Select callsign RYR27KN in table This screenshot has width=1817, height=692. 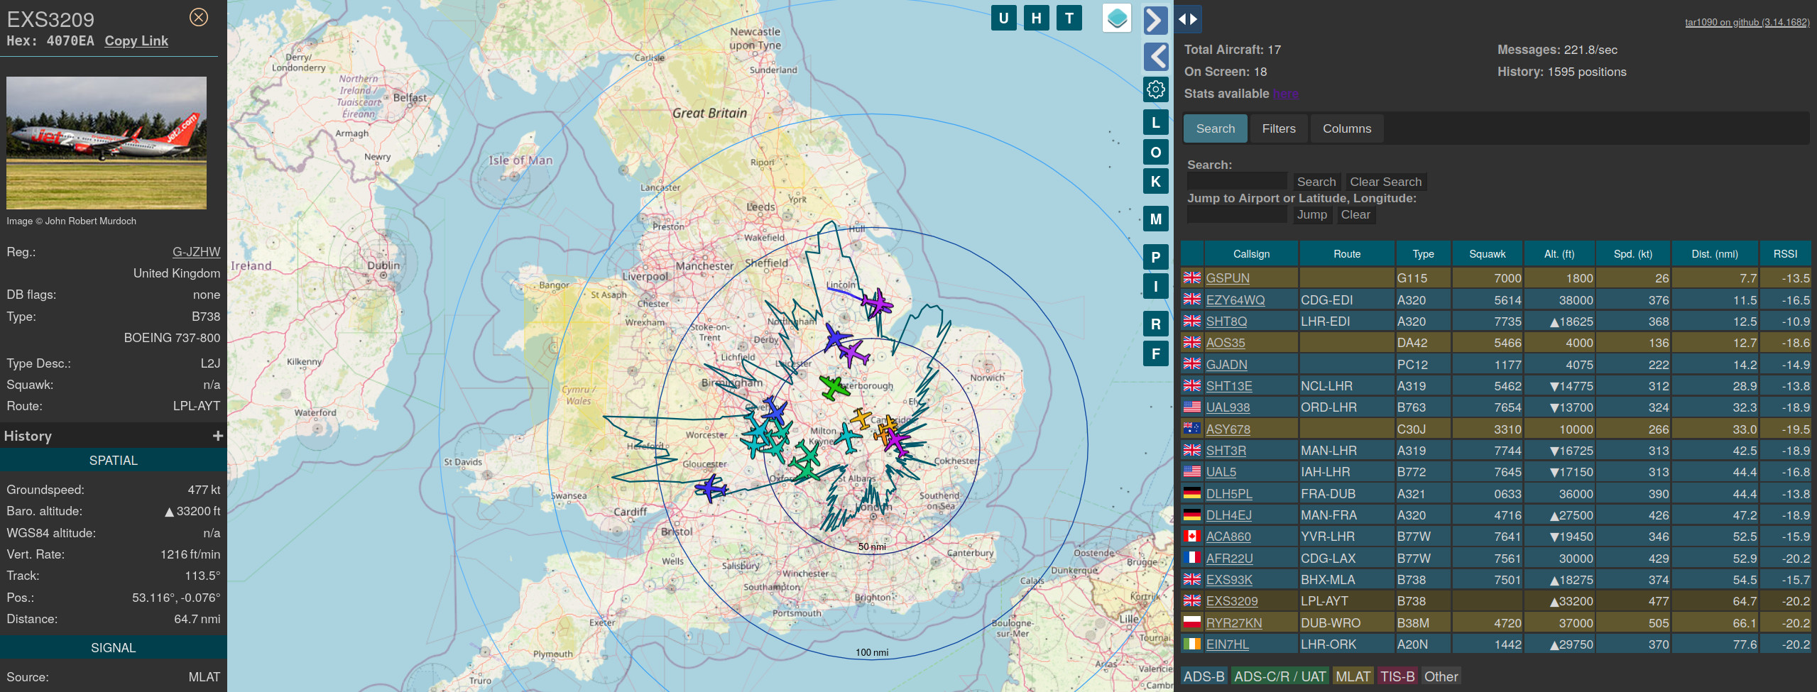1234,623
